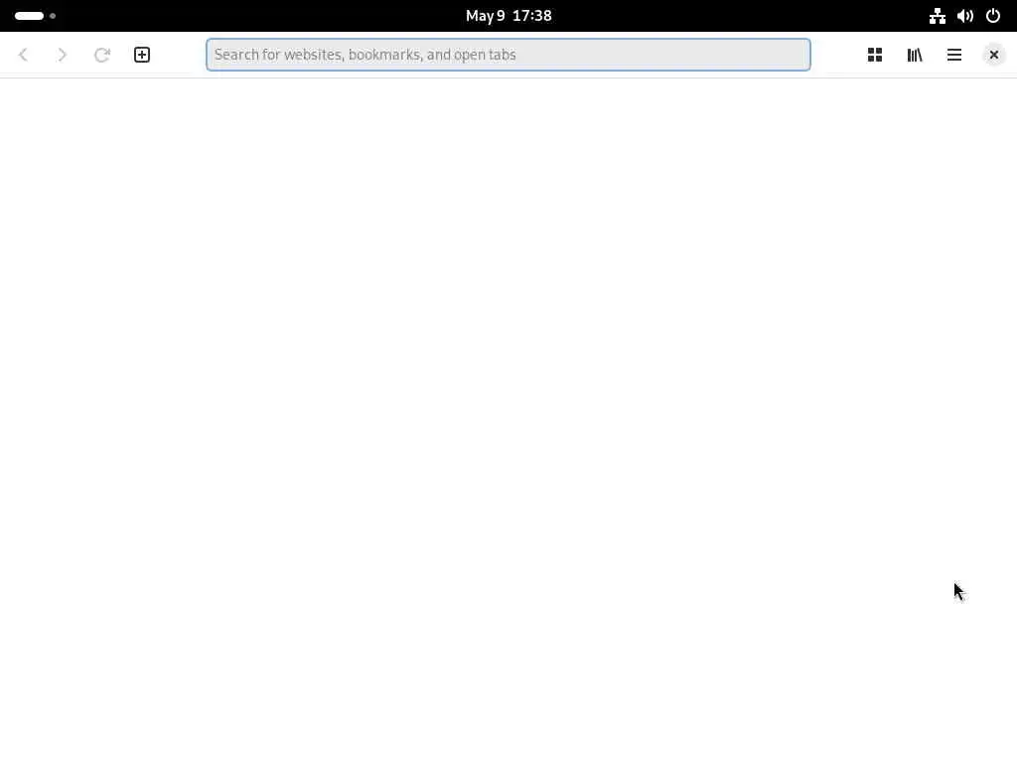Image resolution: width=1017 pixels, height=763 pixels.
Task: Open the bookmarks library
Action: [x=915, y=55]
